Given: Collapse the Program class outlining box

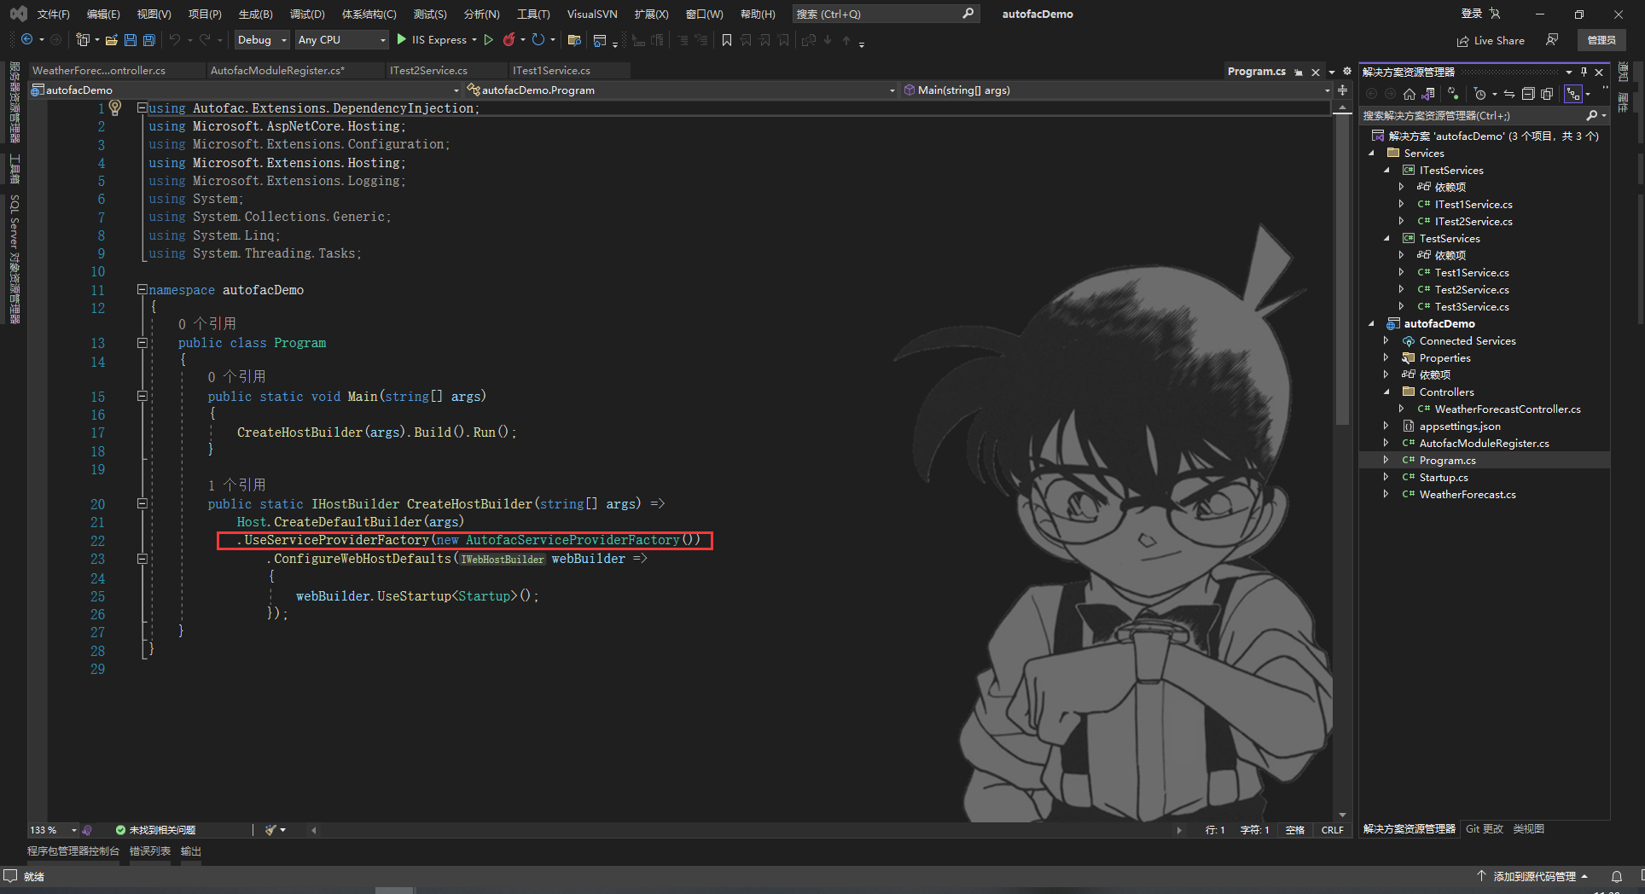Looking at the screenshot, I should point(142,343).
